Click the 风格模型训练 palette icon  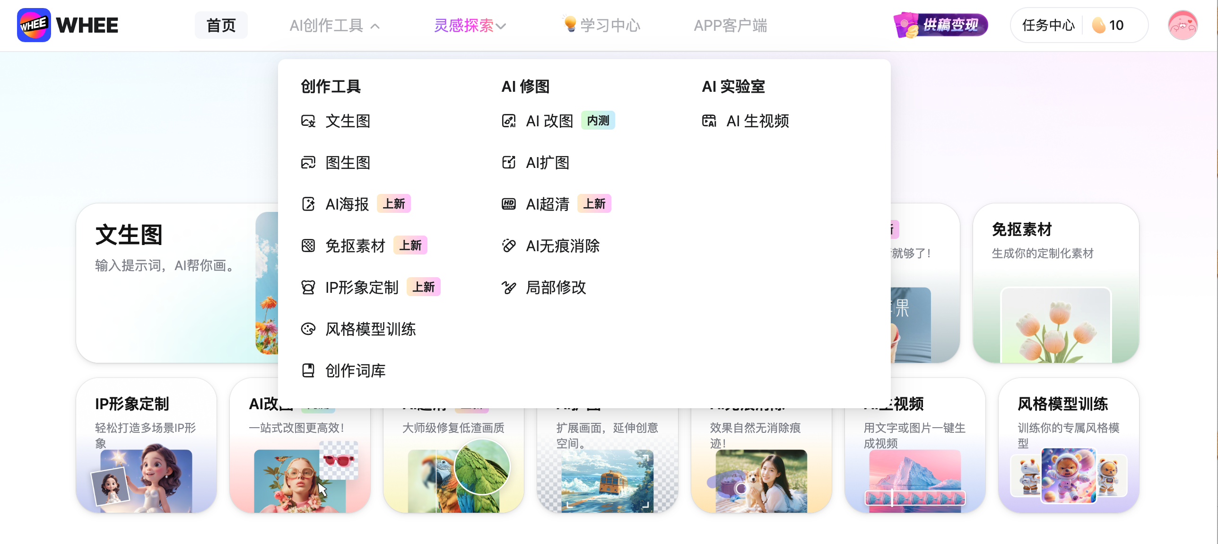(308, 329)
